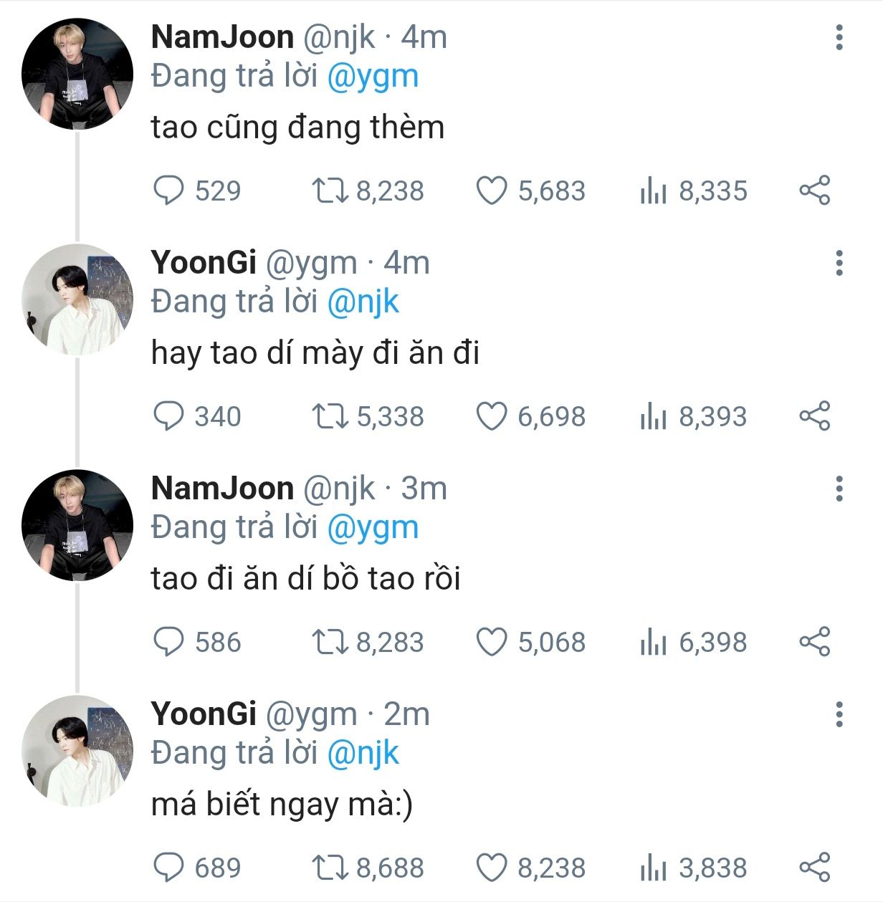The height and width of the screenshot is (902, 883).
Task: Open reply on "tao cũng đang thèm" tweet
Action: [169, 191]
